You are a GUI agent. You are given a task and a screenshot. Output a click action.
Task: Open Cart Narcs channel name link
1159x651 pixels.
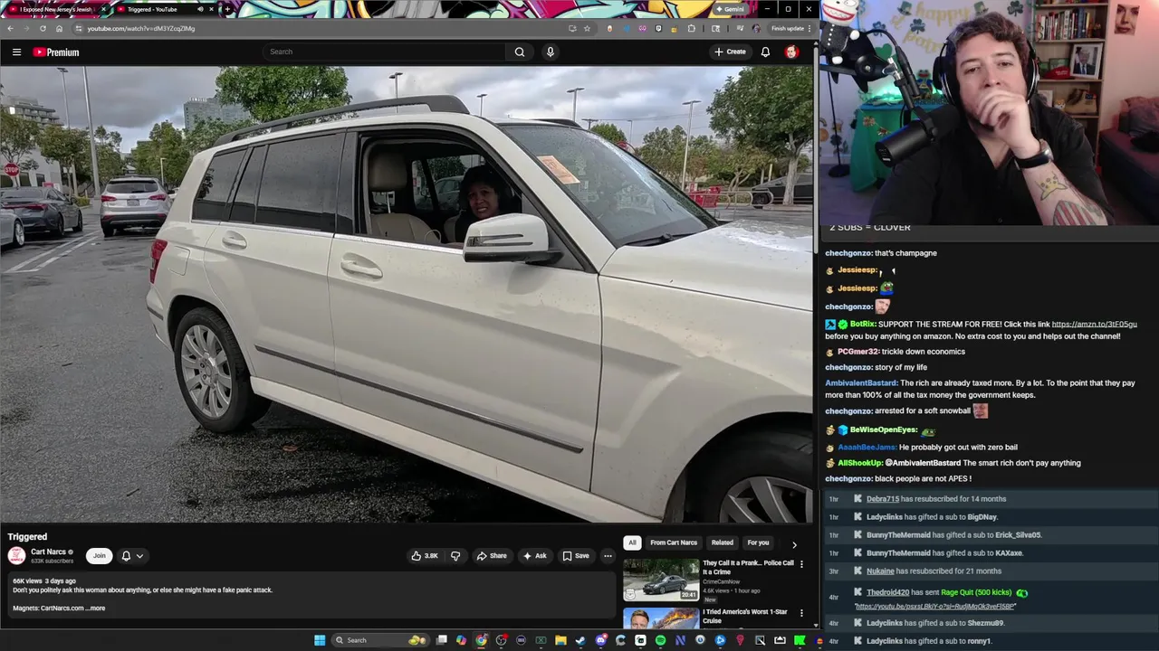tap(48, 552)
